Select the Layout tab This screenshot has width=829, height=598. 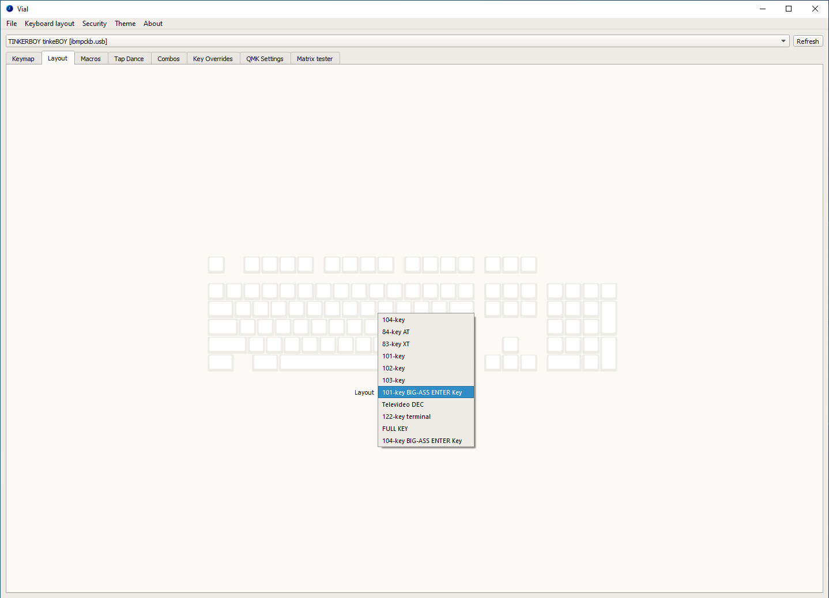(x=58, y=58)
